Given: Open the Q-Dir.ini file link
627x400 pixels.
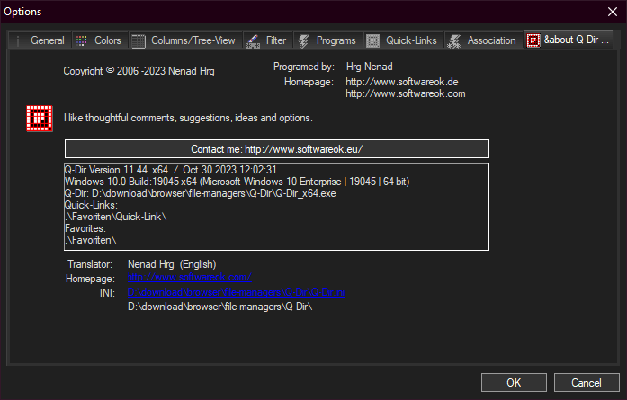Looking at the screenshot, I should click(x=236, y=292).
